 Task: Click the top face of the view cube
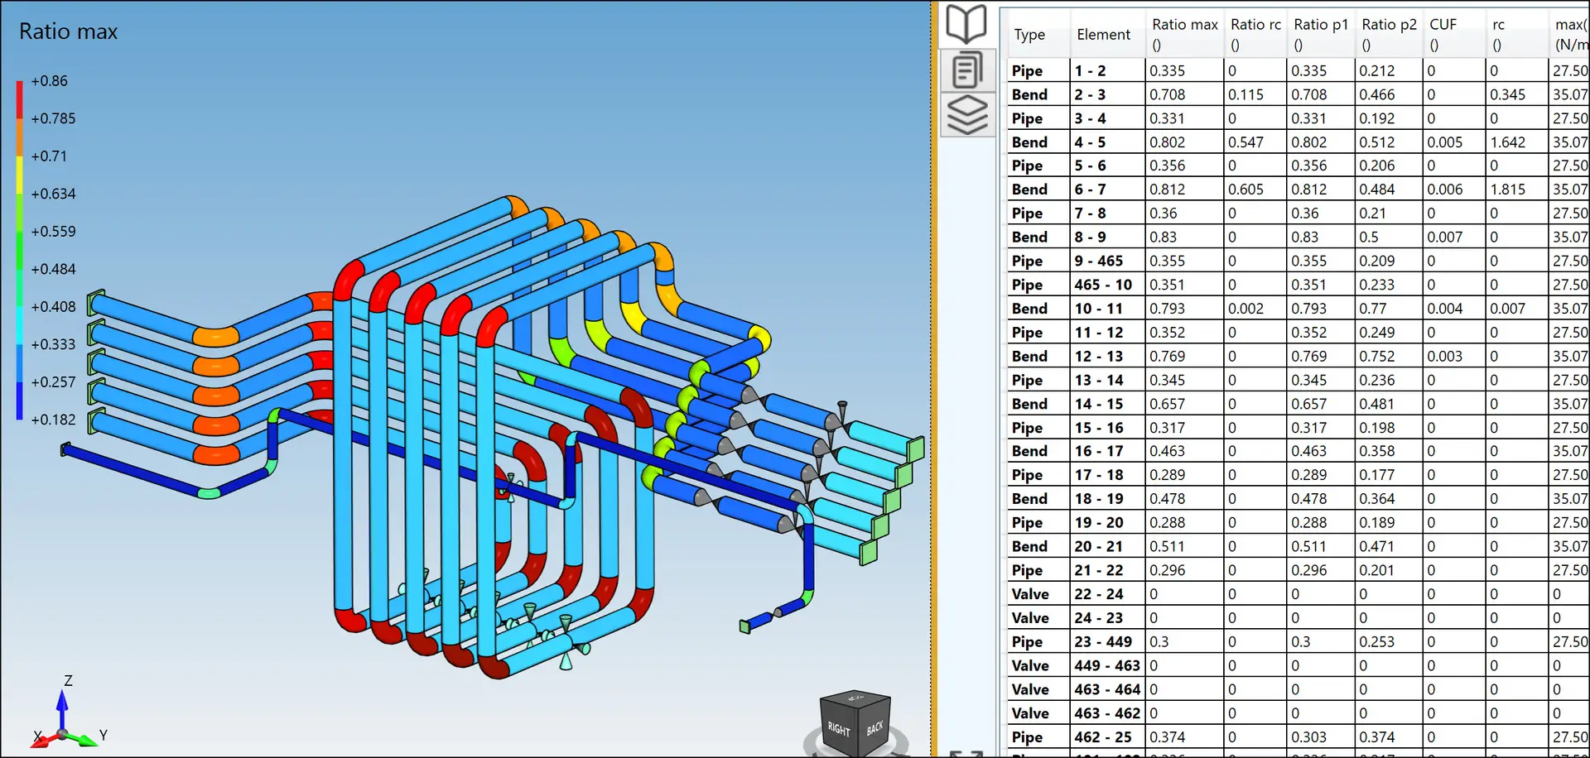tap(855, 699)
